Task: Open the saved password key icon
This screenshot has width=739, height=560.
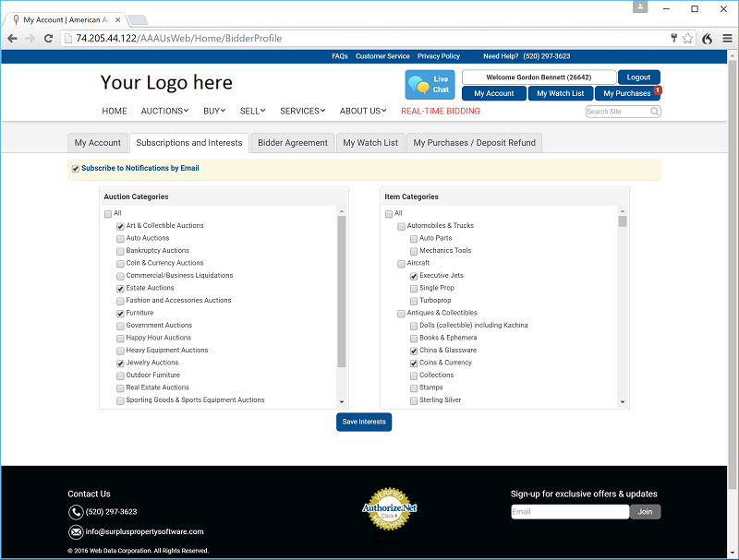Action: (x=674, y=38)
